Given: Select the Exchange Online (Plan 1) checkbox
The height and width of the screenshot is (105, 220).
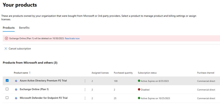Looking at the screenshot, I should tap(7, 89).
